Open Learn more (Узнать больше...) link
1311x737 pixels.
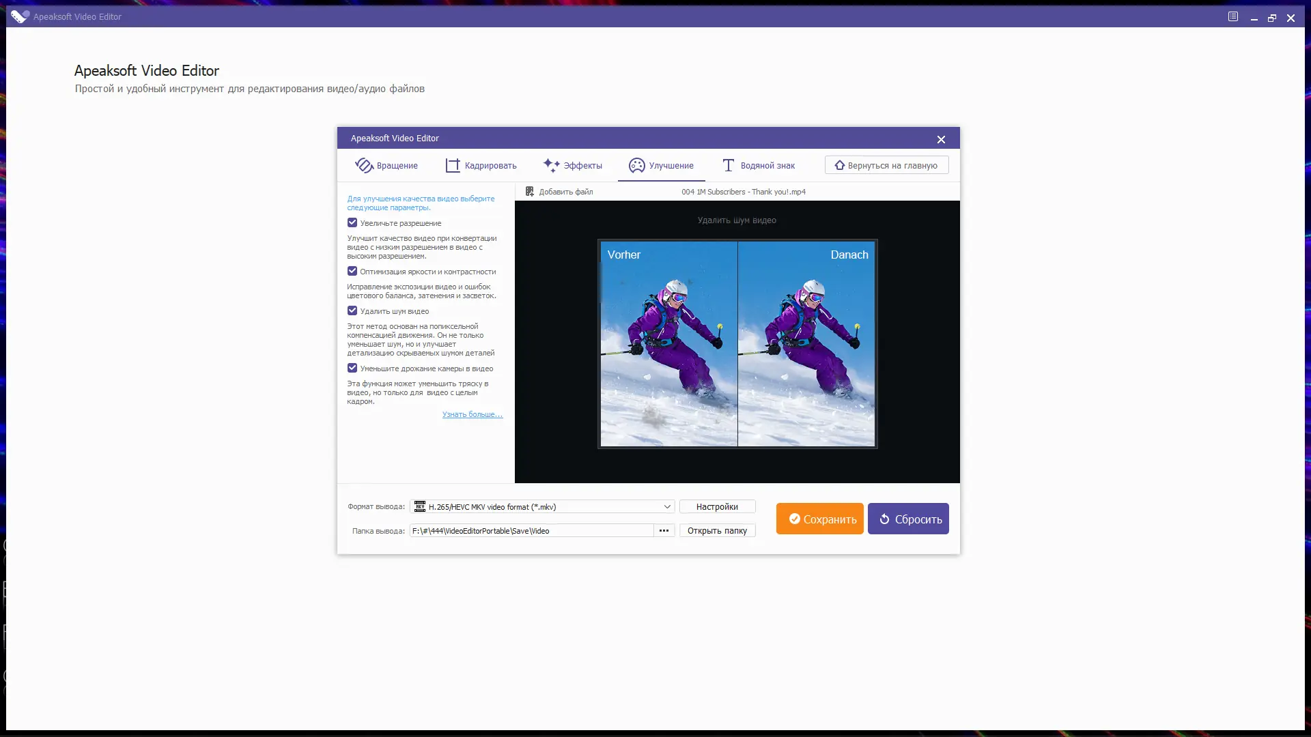(x=472, y=414)
